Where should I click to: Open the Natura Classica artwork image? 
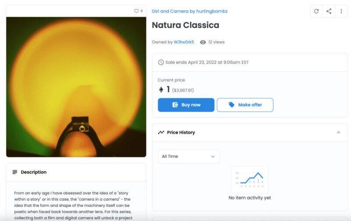[x=76, y=87]
